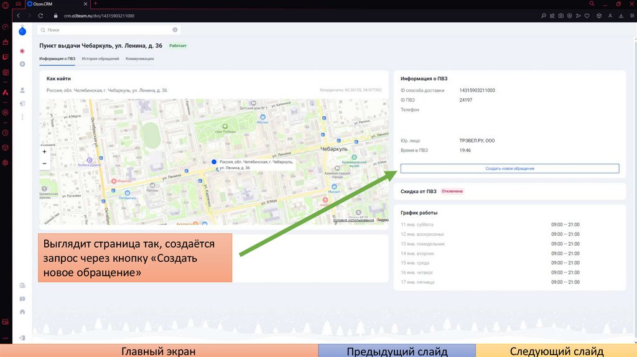
Task: Select the address text under Как найти
Action: (107, 90)
